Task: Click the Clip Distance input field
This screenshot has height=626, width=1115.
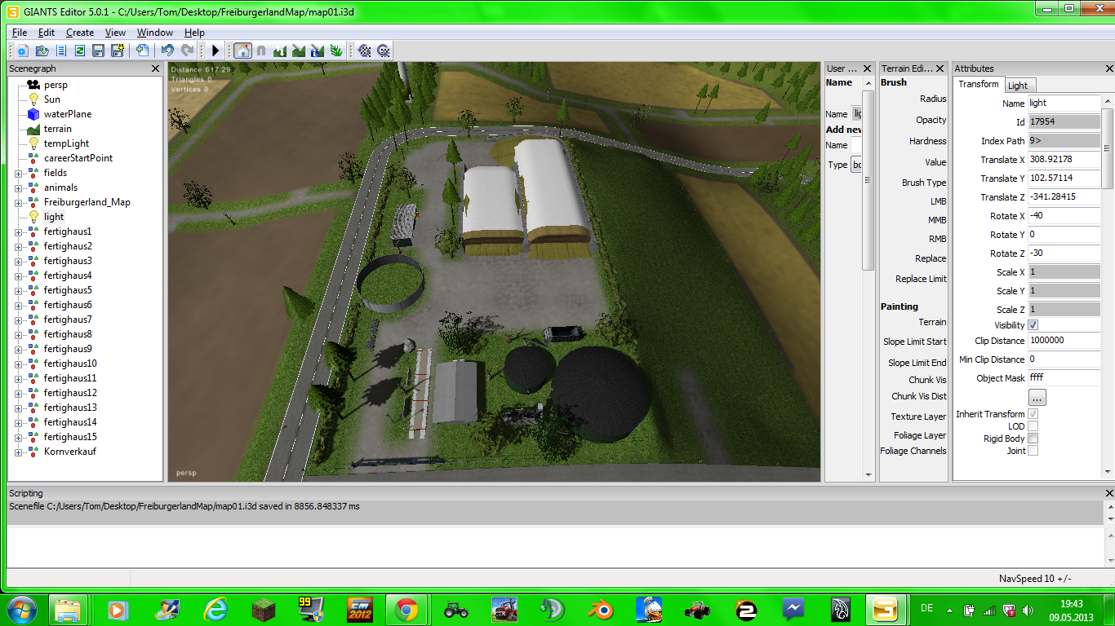Action: click(1064, 341)
